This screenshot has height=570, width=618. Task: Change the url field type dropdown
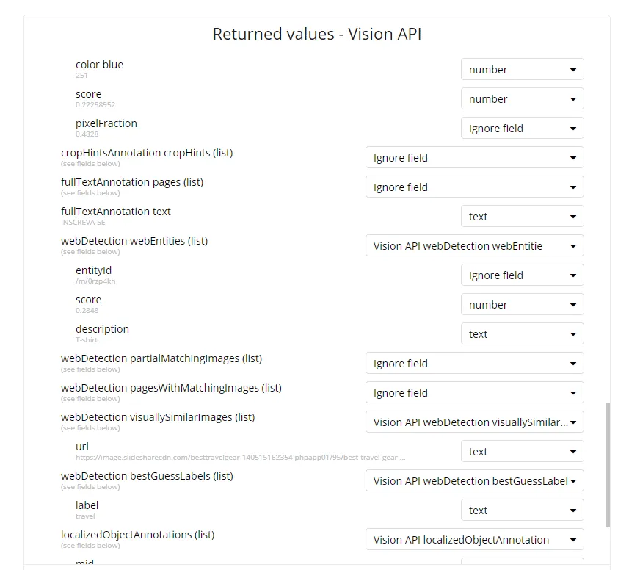coord(522,452)
